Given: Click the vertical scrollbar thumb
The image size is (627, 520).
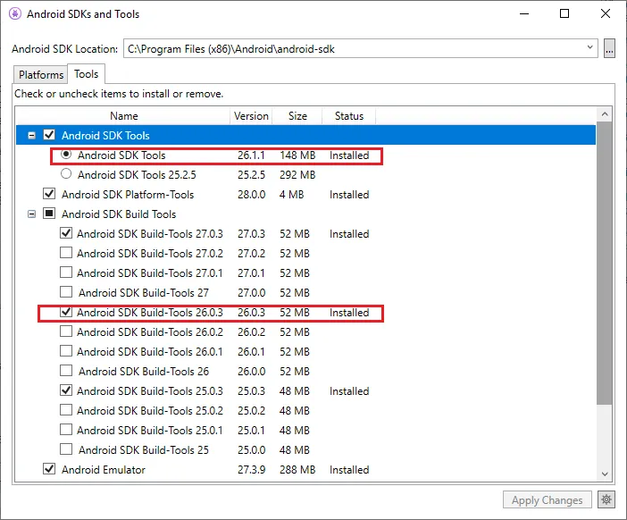Looking at the screenshot, I should tap(605, 264).
